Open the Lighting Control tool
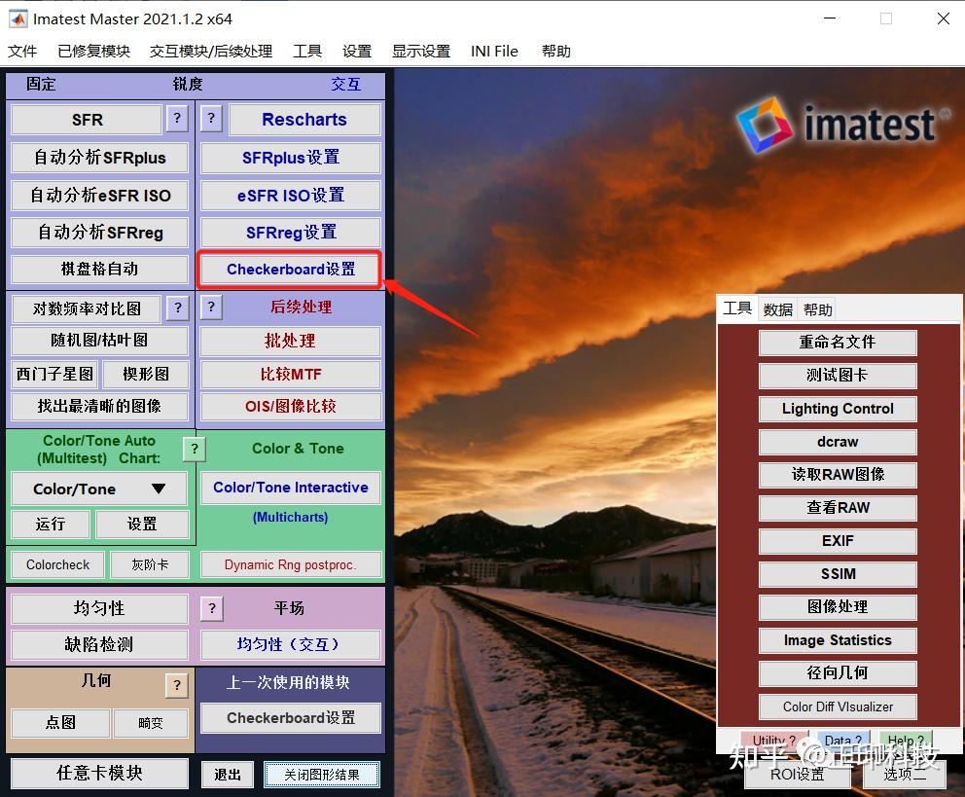The width and height of the screenshot is (965, 797). 837,409
